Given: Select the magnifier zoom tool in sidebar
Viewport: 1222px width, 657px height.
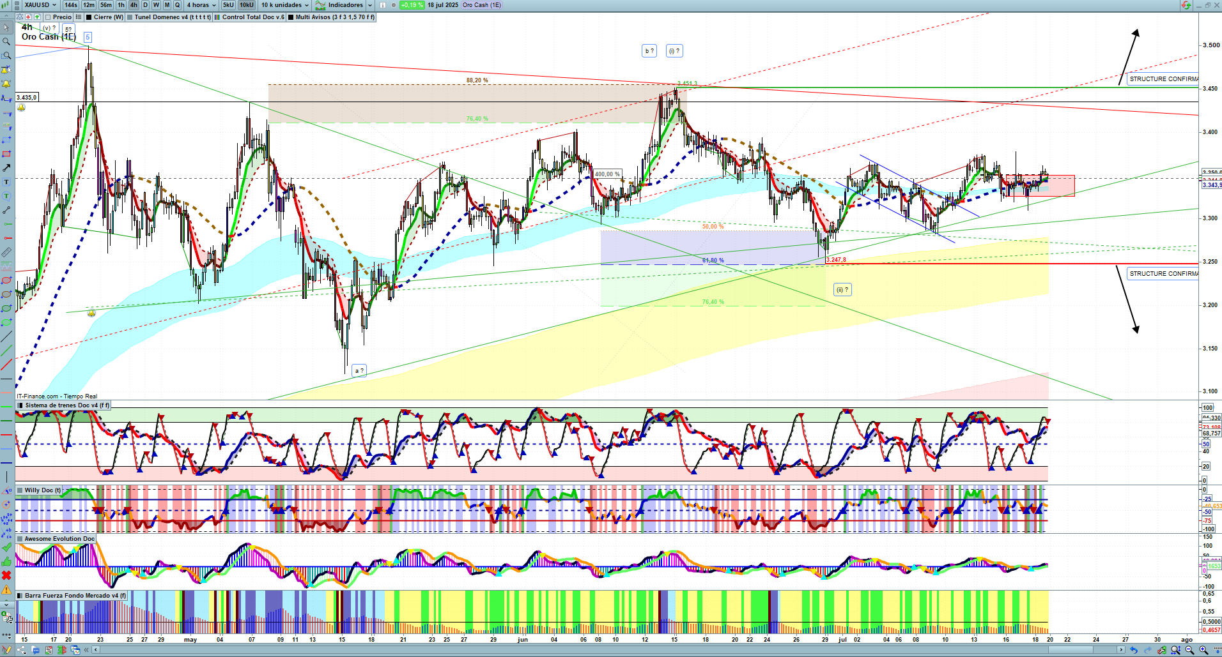Looking at the screenshot, I should (x=6, y=42).
